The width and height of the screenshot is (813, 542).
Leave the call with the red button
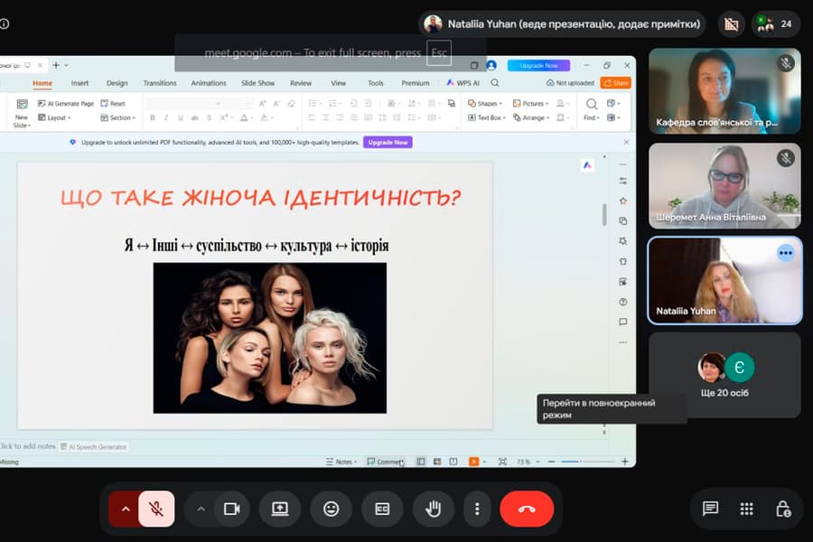[x=527, y=509]
